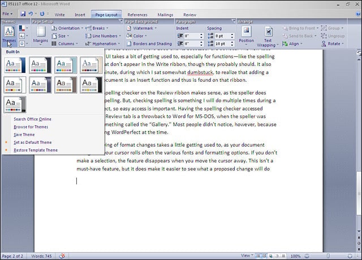Switch to Outline view icon
Image resolution: width=362 pixels, height=260 pixels.
pos(277,256)
